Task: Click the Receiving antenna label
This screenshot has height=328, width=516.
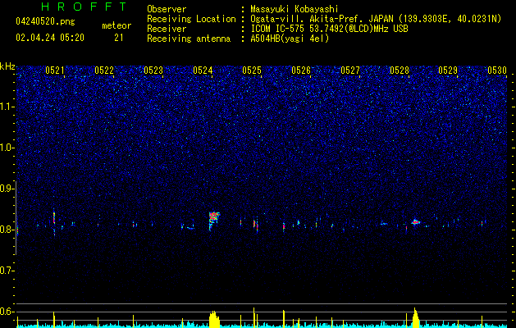Action: [189, 39]
